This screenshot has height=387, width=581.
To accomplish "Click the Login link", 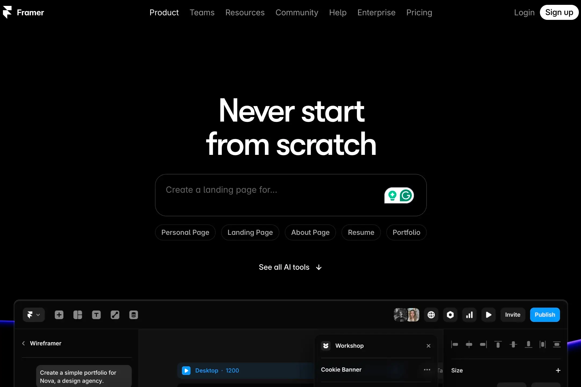I will pyautogui.click(x=524, y=12).
